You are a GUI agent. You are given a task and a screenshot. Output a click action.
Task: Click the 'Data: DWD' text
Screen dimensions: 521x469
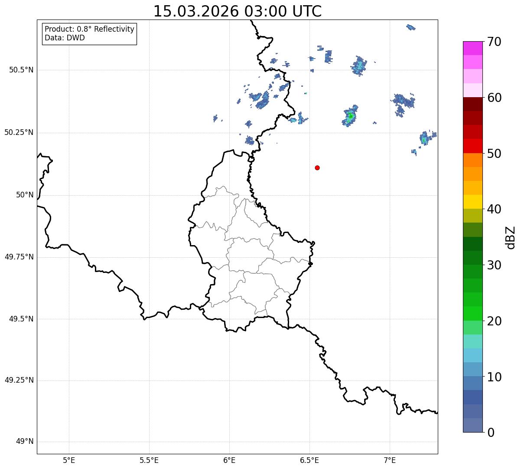pos(65,38)
